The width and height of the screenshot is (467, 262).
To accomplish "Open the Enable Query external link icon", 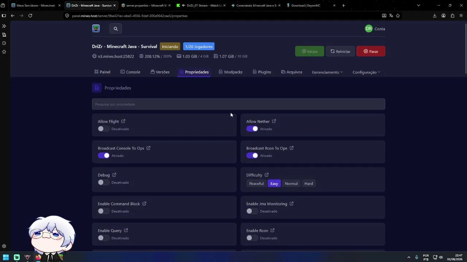I will pyautogui.click(x=126, y=230).
